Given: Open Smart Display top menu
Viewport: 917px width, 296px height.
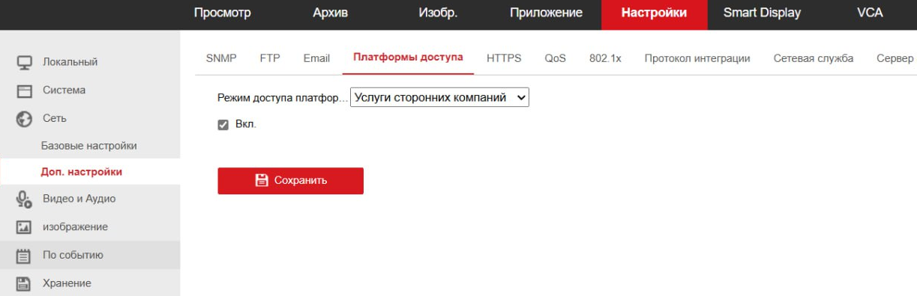Looking at the screenshot, I should click(x=762, y=13).
